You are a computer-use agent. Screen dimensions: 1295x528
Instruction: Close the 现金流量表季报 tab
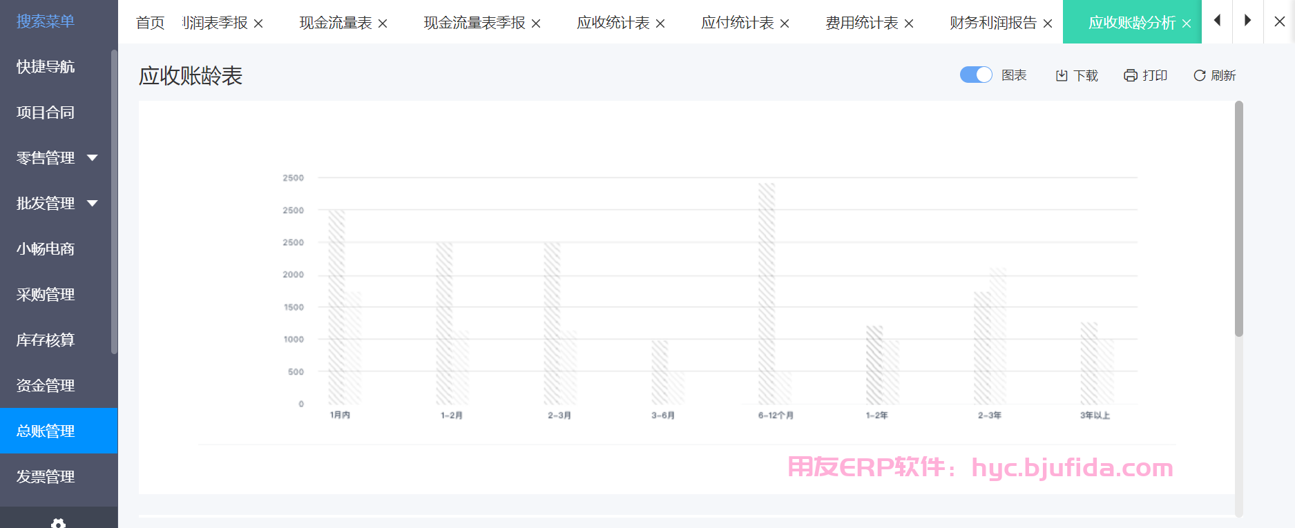click(x=536, y=23)
